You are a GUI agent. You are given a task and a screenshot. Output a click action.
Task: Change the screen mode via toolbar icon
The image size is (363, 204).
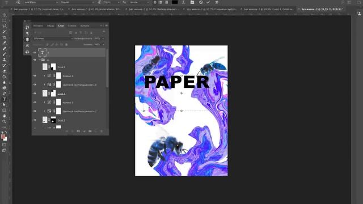click(4, 150)
